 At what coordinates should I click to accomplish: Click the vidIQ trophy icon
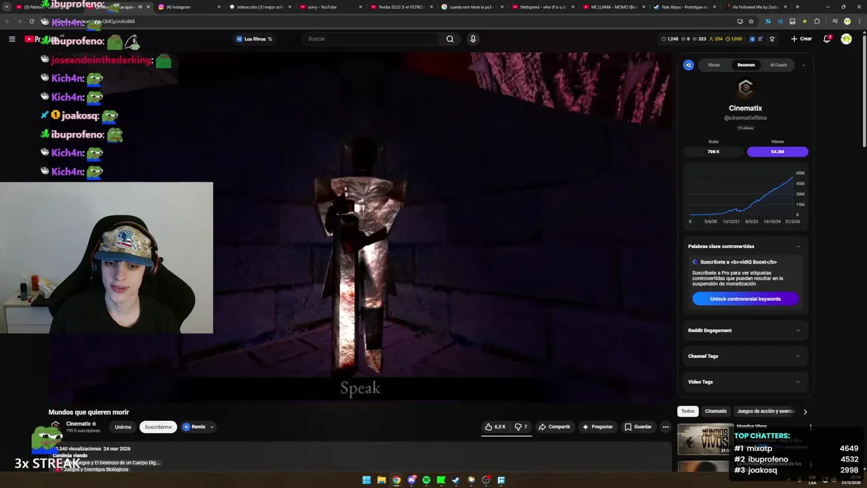coord(771,39)
